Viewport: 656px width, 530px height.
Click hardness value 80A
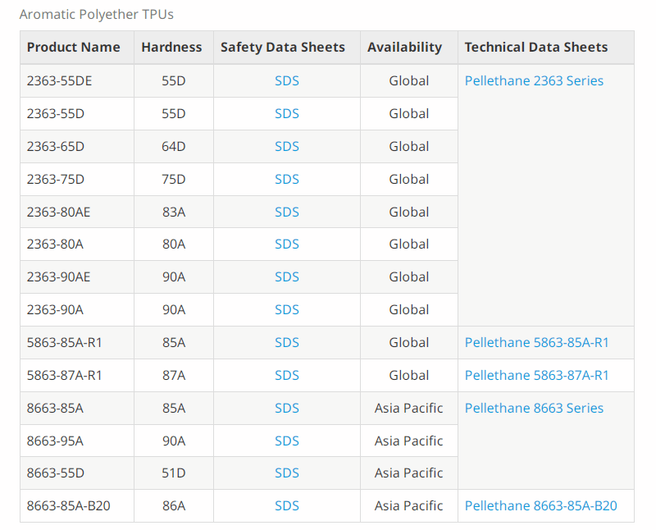174,244
